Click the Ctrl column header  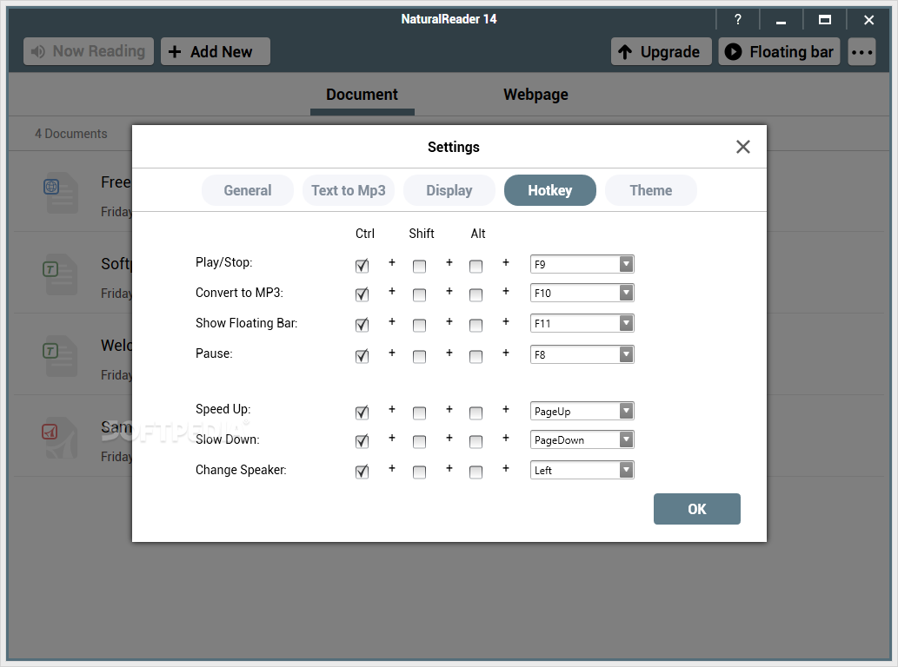(x=365, y=234)
